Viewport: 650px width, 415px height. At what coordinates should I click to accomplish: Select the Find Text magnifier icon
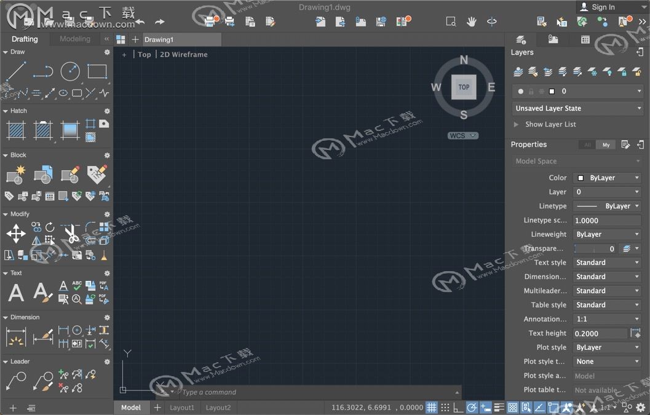77,299
